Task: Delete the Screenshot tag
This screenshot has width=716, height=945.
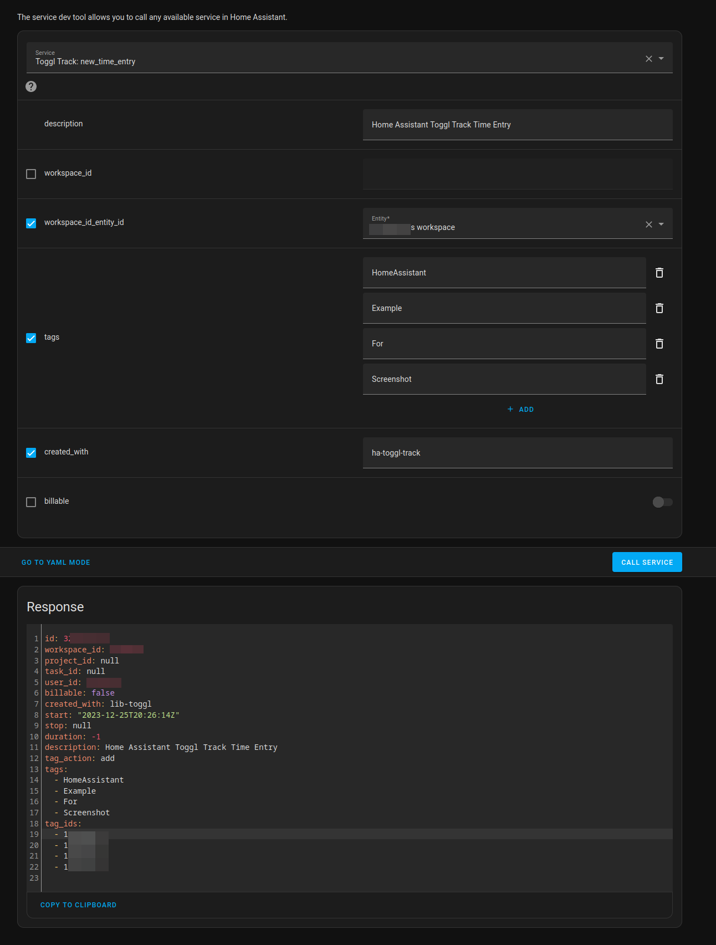Action: pyautogui.click(x=659, y=379)
